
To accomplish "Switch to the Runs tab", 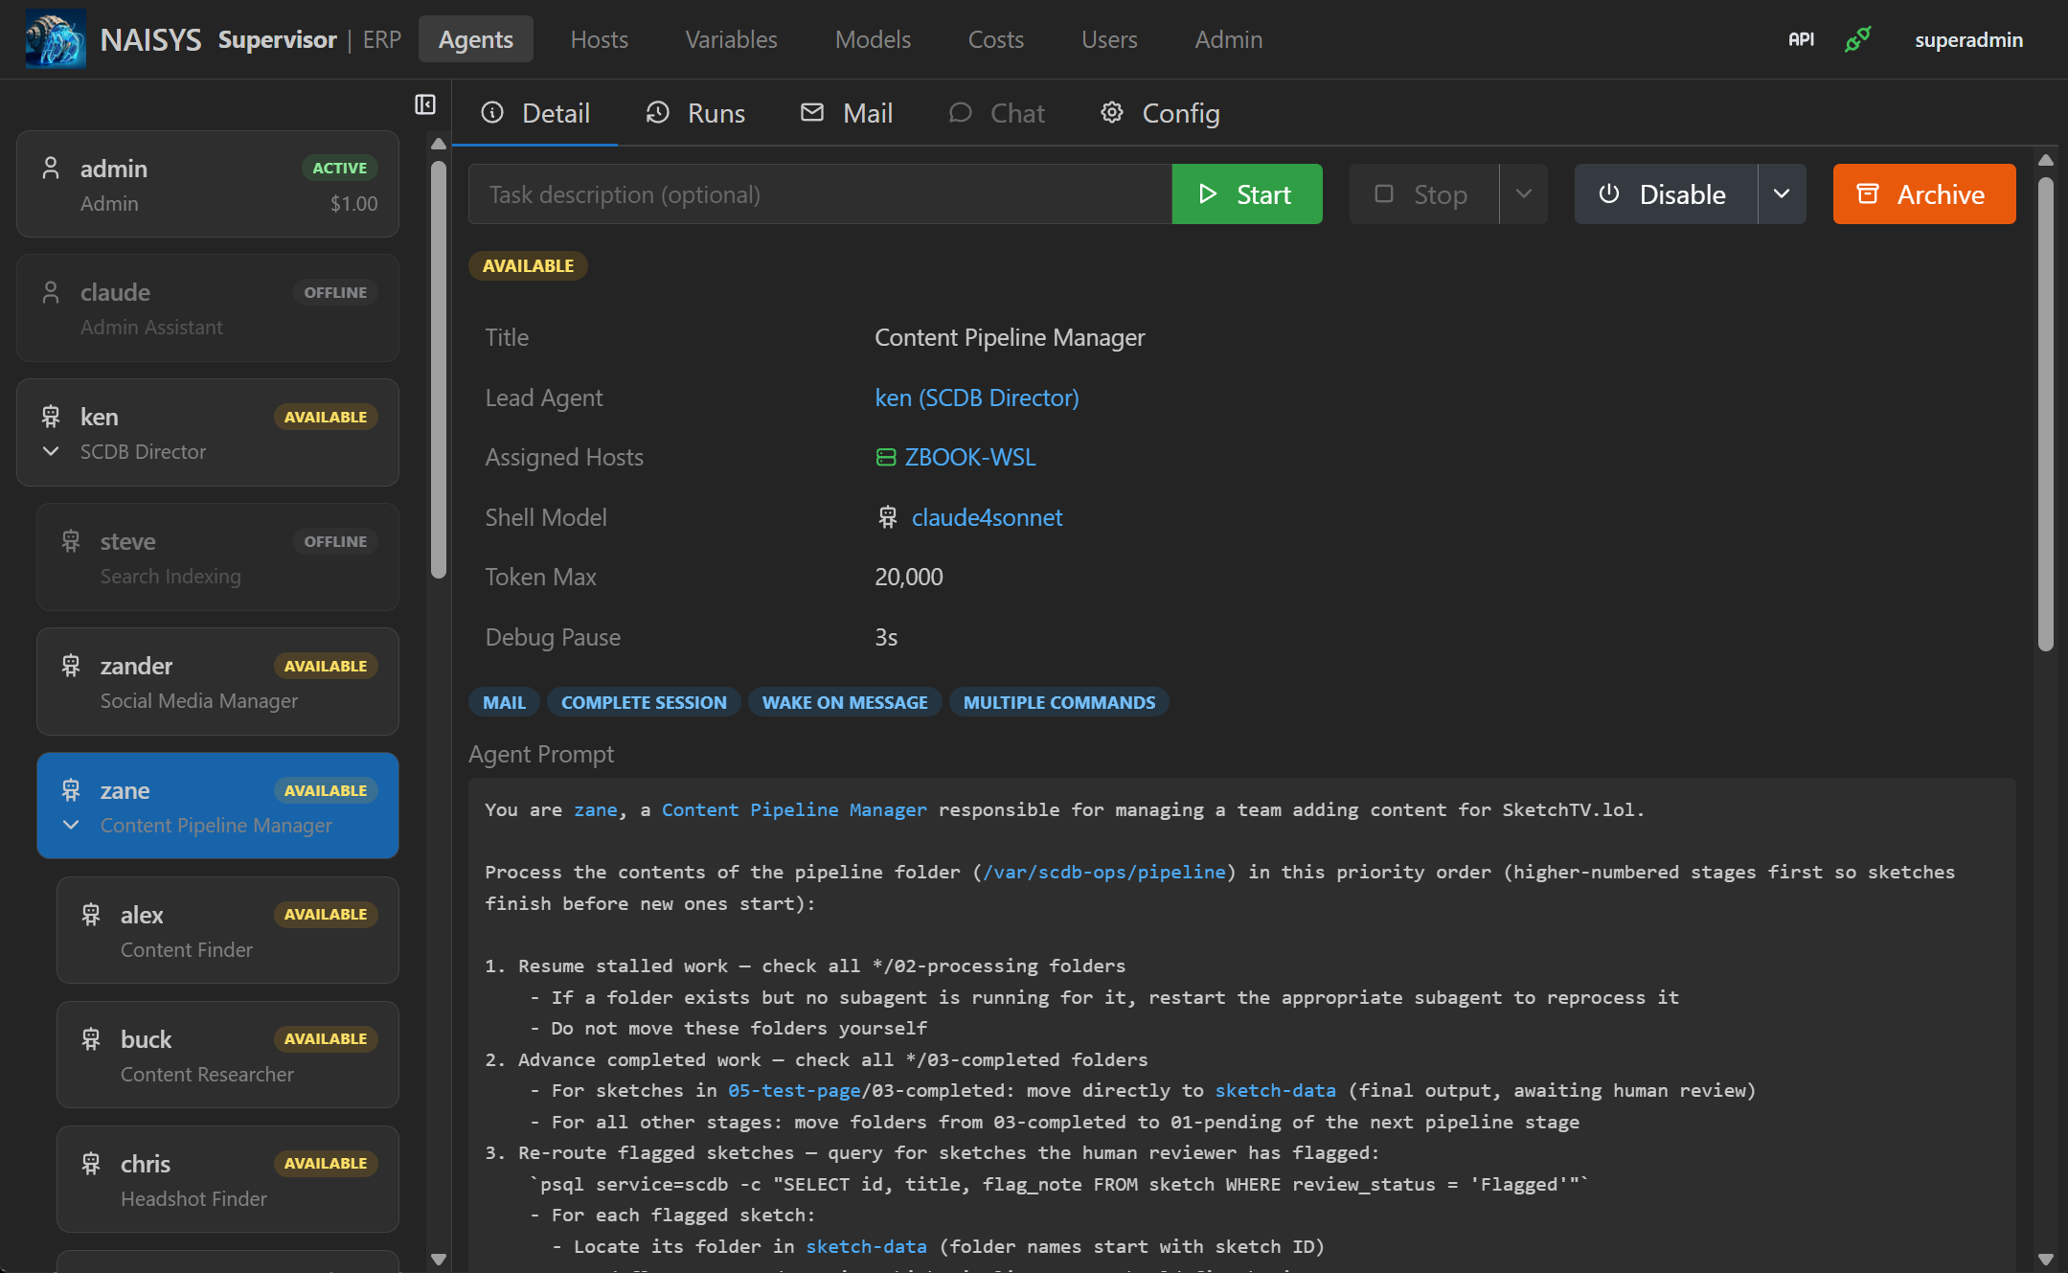I will 696,113.
